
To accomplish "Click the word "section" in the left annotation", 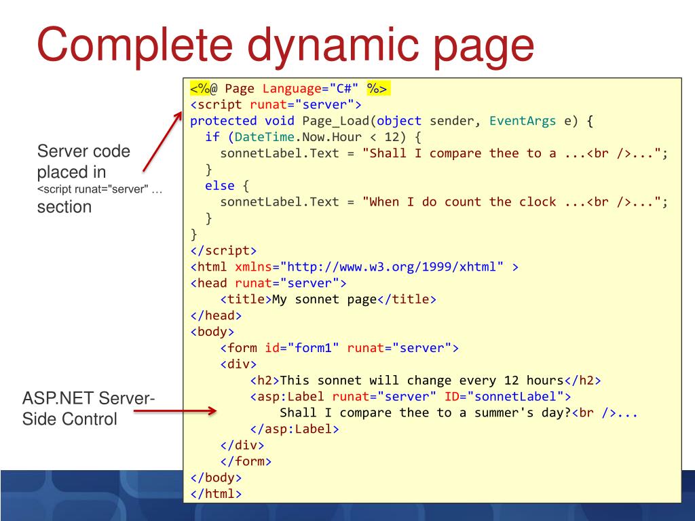I will (64, 207).
